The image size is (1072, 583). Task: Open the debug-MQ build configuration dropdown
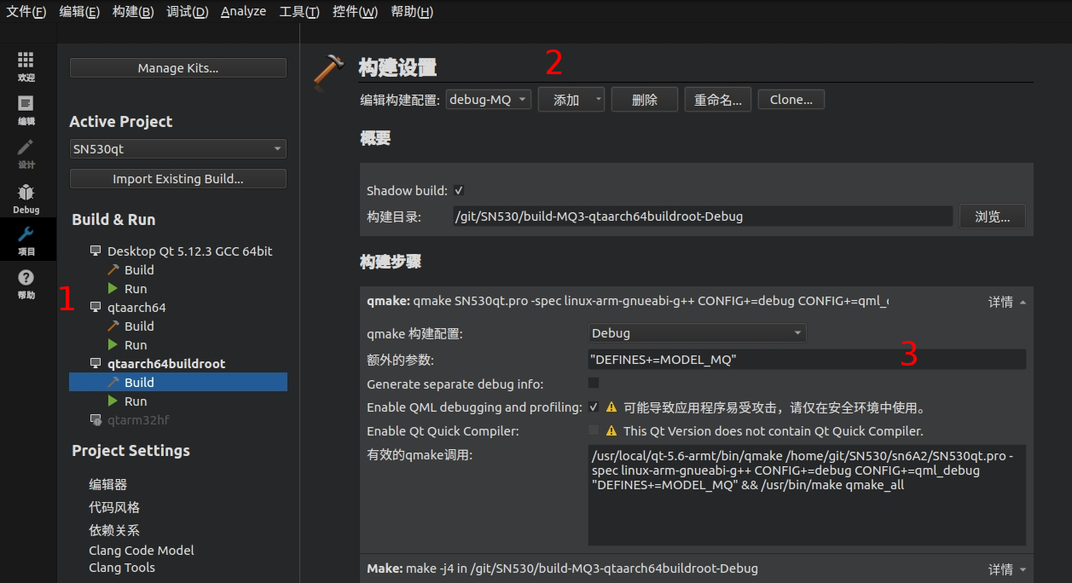[x=488, y=99]
